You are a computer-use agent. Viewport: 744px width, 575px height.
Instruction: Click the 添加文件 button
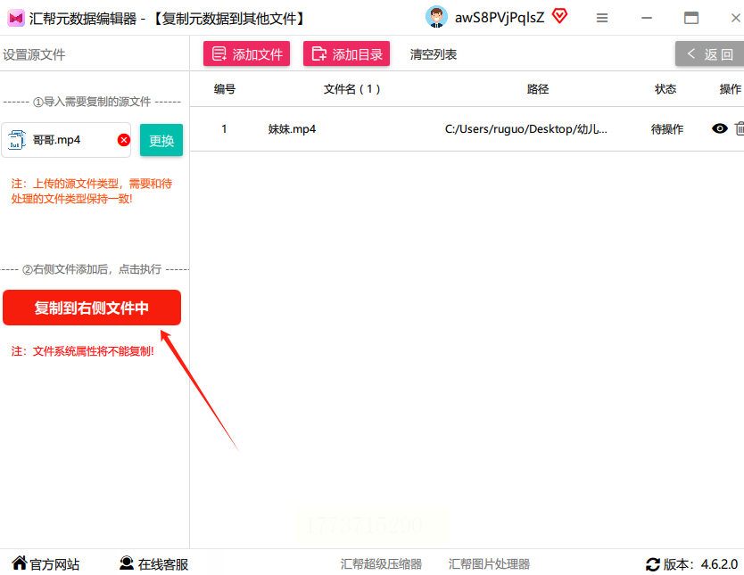247,54
